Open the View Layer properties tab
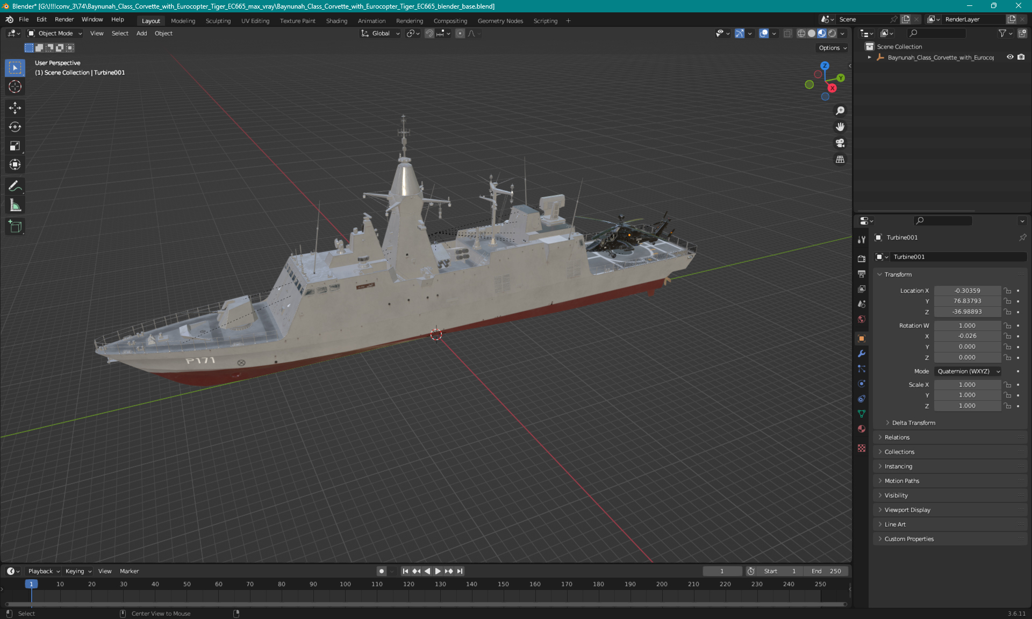 862,289
